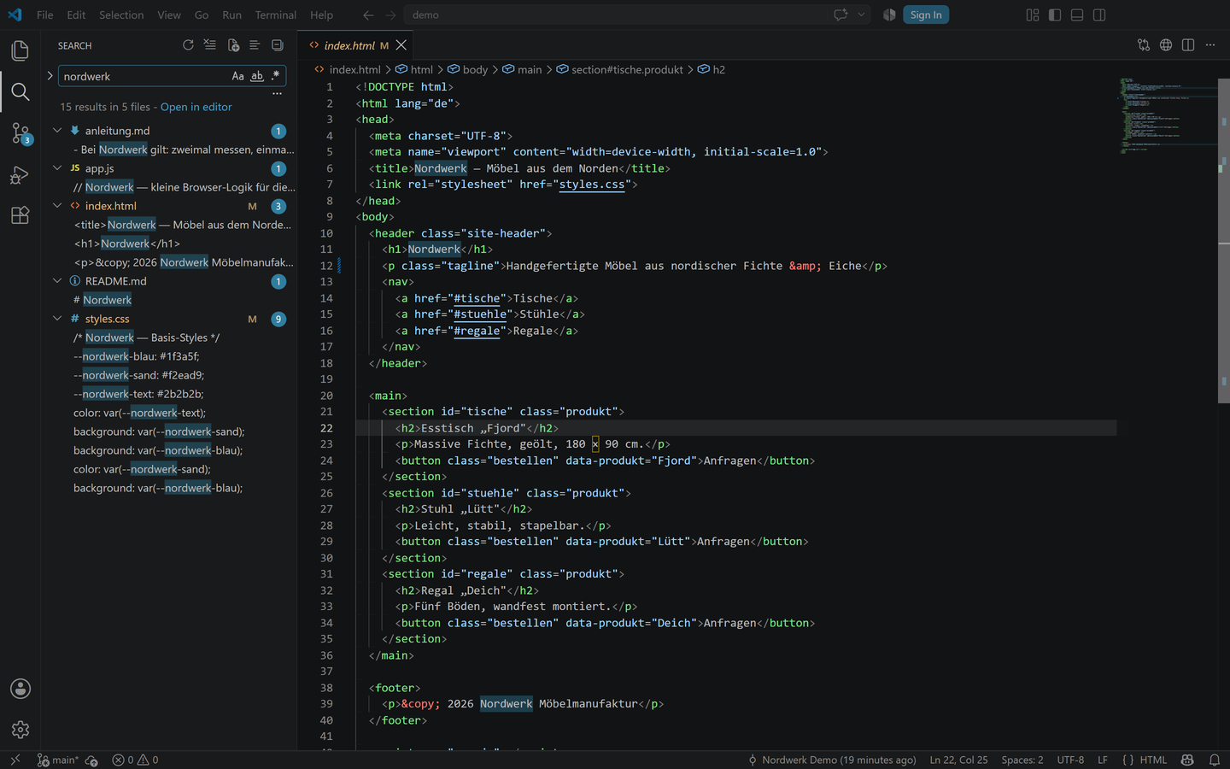The height and width of the screenshot is (769, 1230).
Task: Open the File menu
Action: [x=45, y=15]
